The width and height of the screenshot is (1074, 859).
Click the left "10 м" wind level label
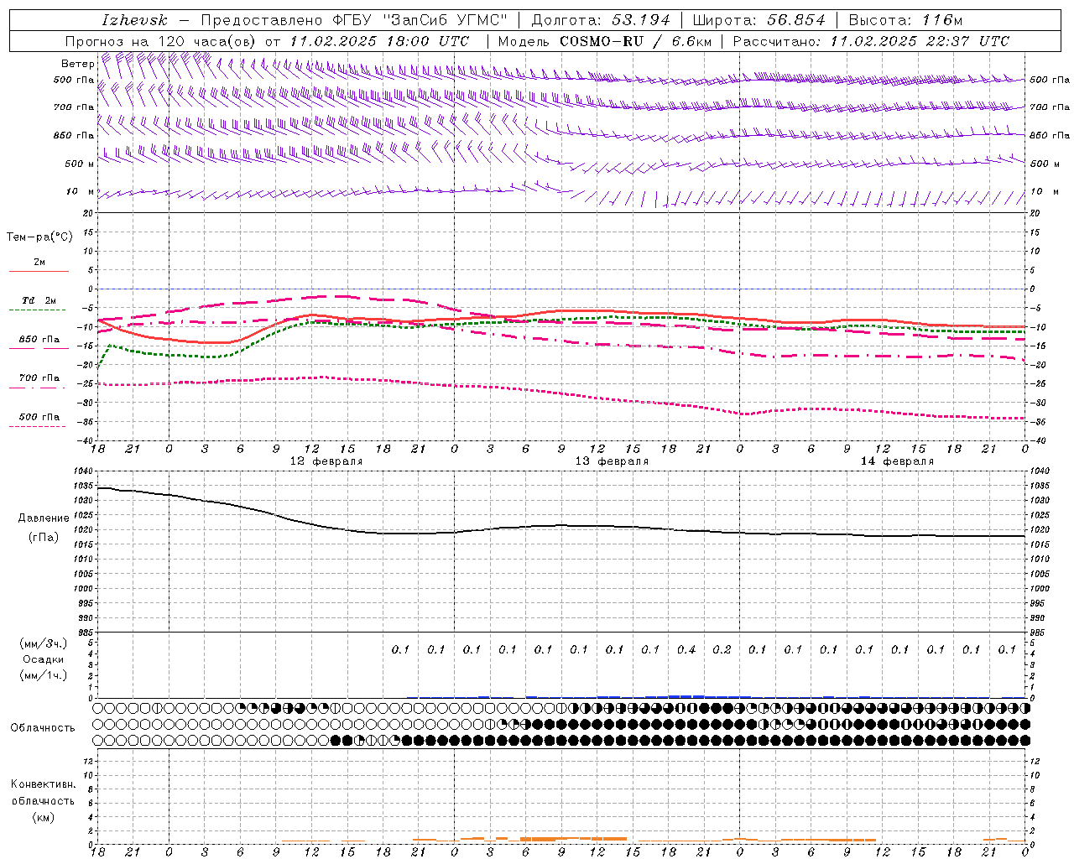click(80, 192)
